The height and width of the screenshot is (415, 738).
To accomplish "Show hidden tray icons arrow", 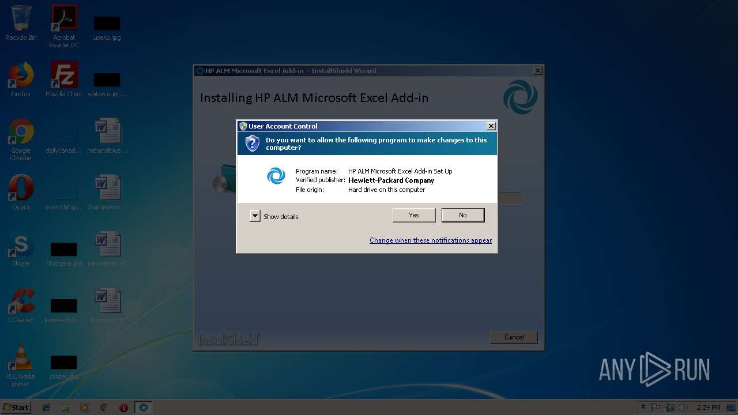I will point(643,408).
